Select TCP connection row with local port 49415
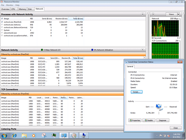Image resolution: width=186 pixels, height=140 pixels. point(42,101)
